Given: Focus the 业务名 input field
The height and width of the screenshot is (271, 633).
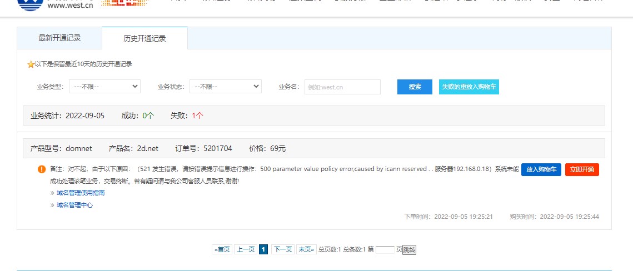Looking at the screenshot, I should point(342,87).
